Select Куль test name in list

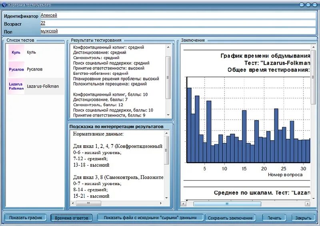coord(32,52)
